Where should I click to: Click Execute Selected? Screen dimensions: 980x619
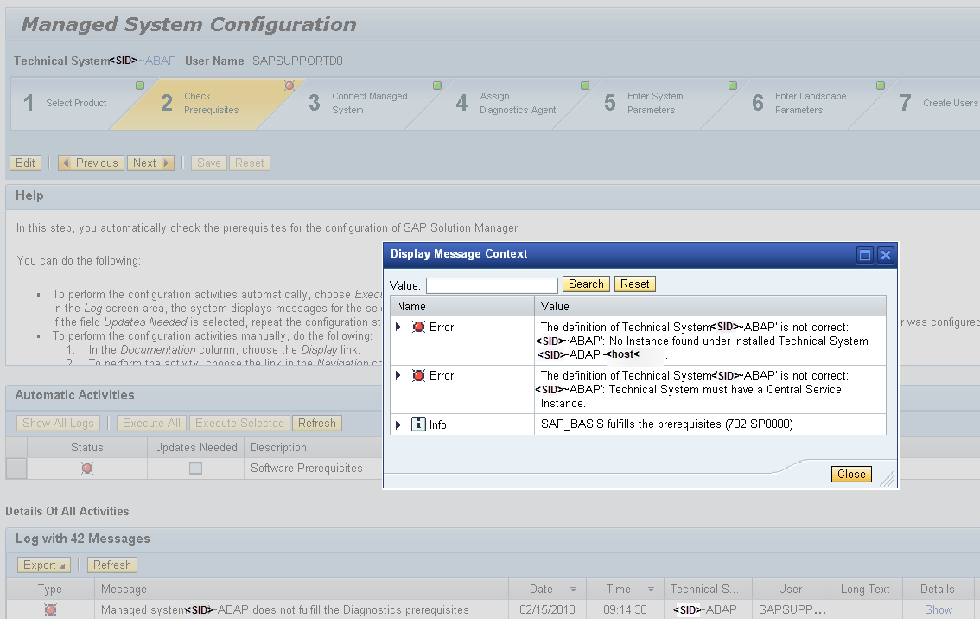pyautogui.click(x=239, y=424)
